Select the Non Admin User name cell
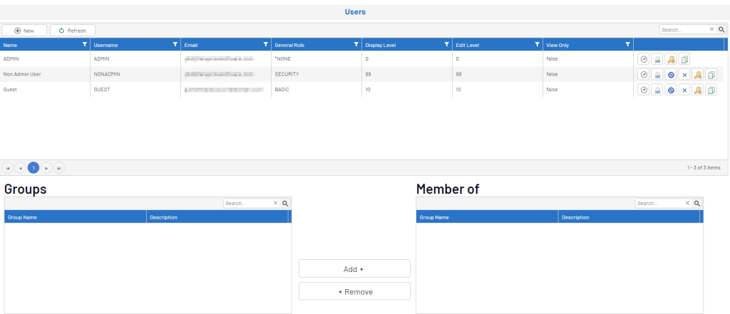 pos(45,75)
